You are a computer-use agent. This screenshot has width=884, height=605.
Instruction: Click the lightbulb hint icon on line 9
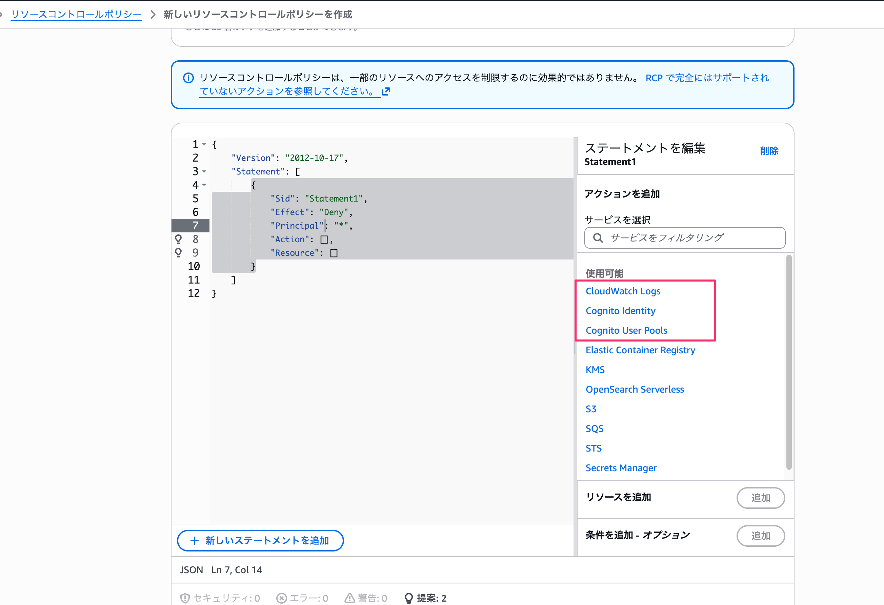click(178, 252)
